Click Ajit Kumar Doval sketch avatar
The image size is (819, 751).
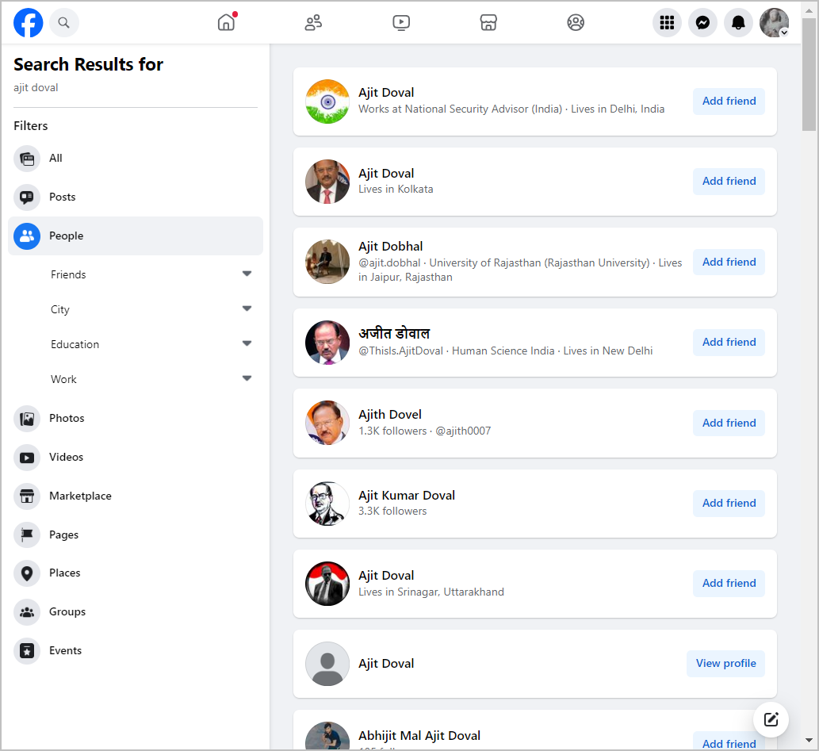327,504
